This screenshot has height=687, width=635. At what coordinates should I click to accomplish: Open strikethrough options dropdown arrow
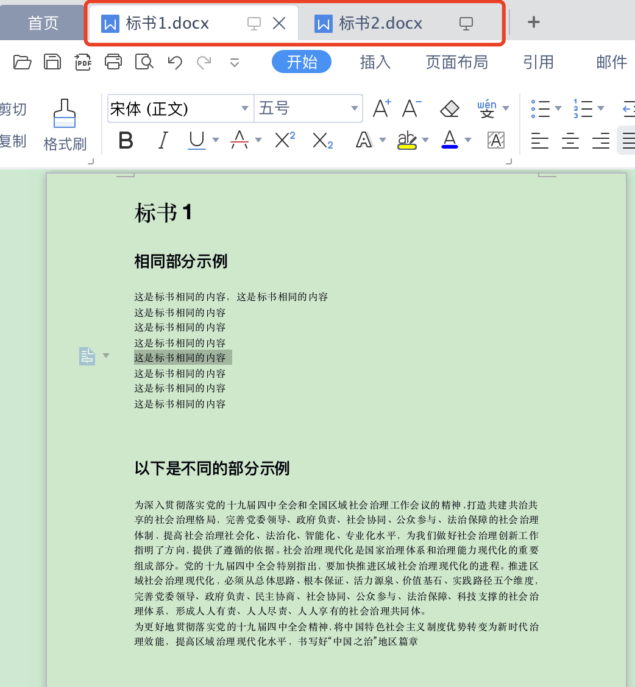click(x=258, y=140)
